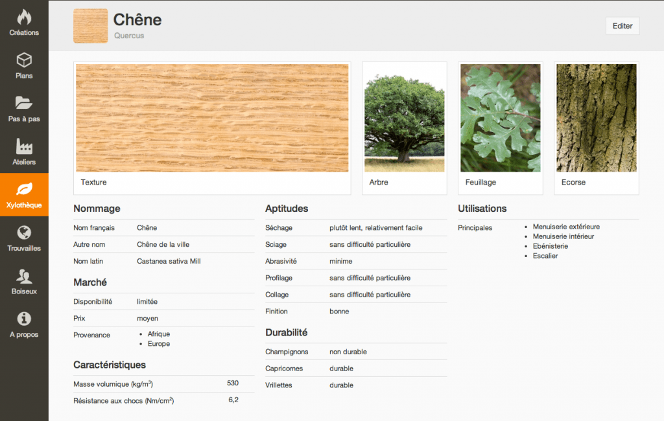Click the Quercus subtitle

tap(129, 36)
